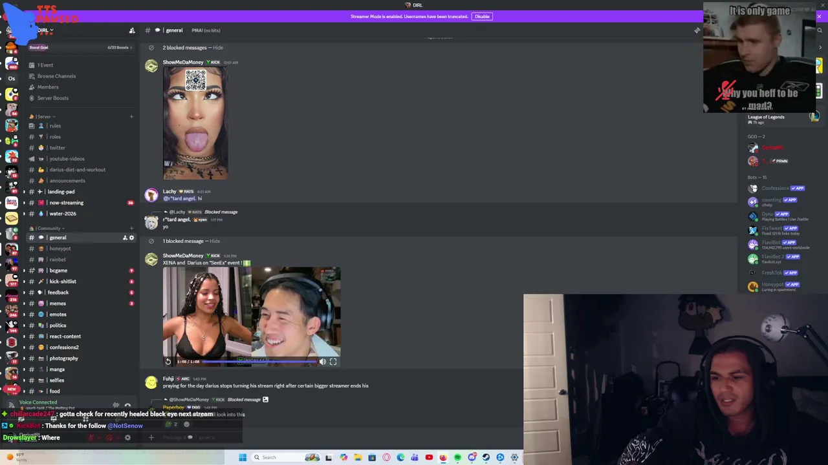Create channel in Community category

tap(131, 228)
